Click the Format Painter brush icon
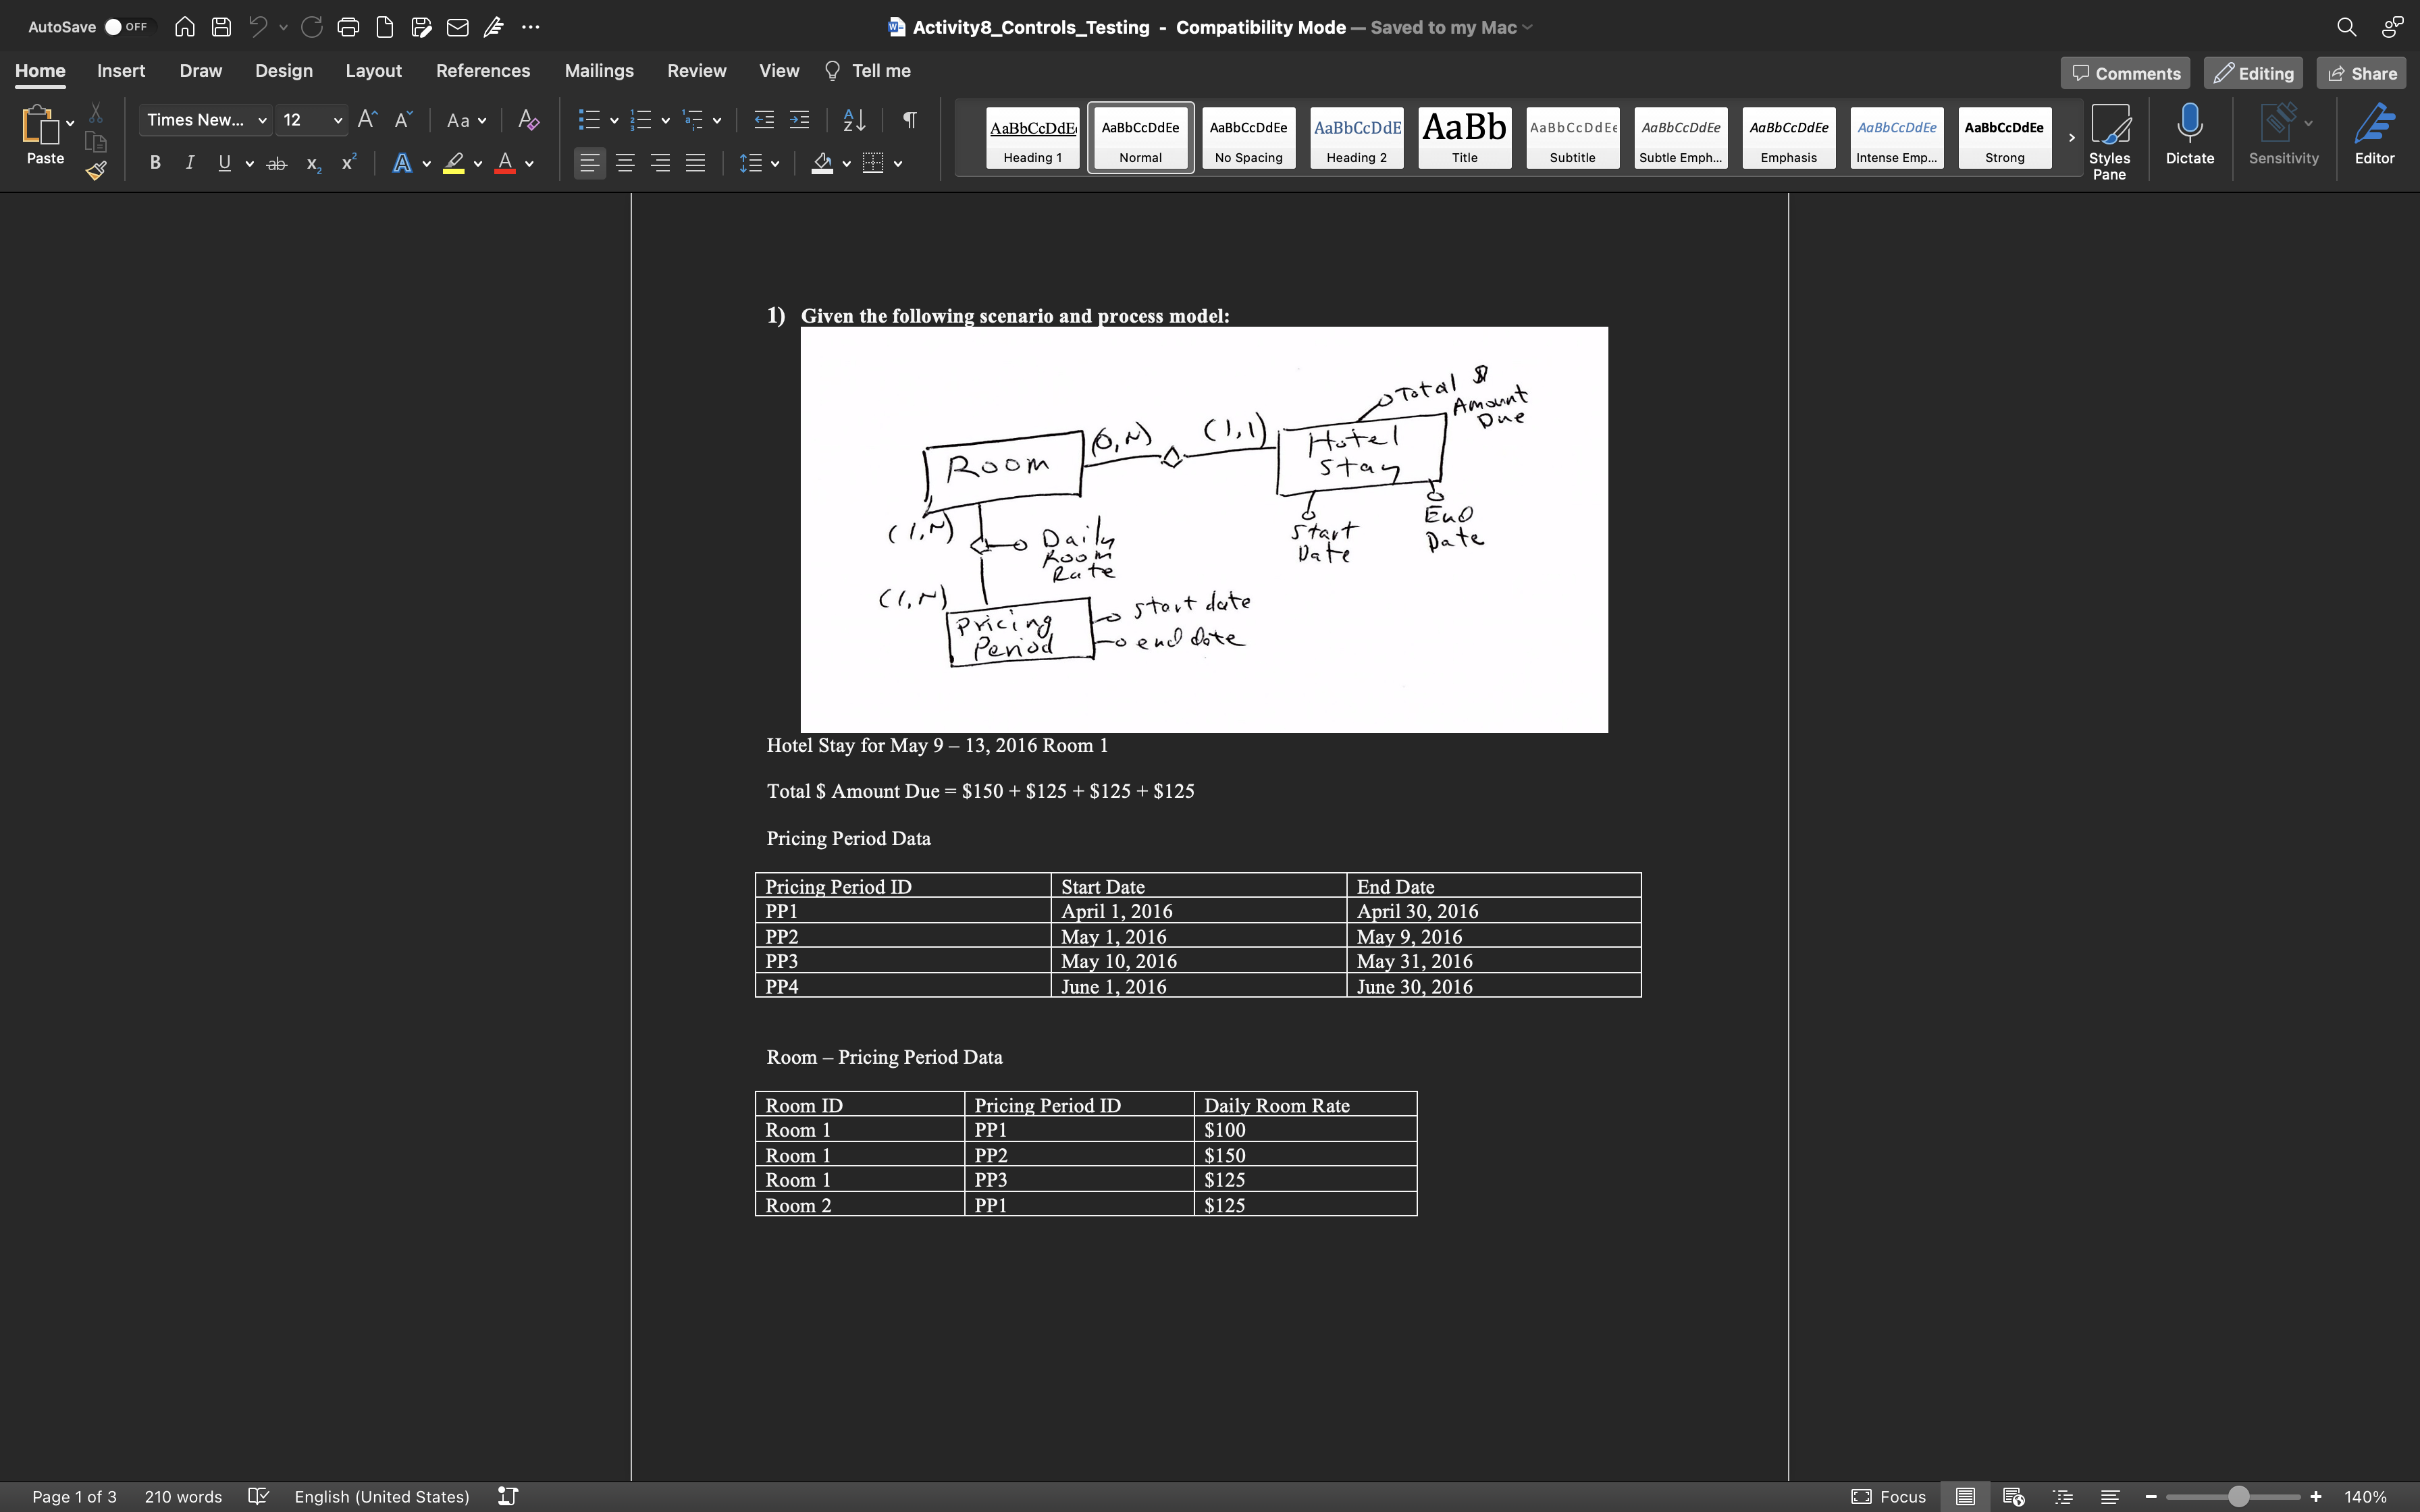Image resolution: width=2420 pixels, height=1512 pixels. click(96, 171)
